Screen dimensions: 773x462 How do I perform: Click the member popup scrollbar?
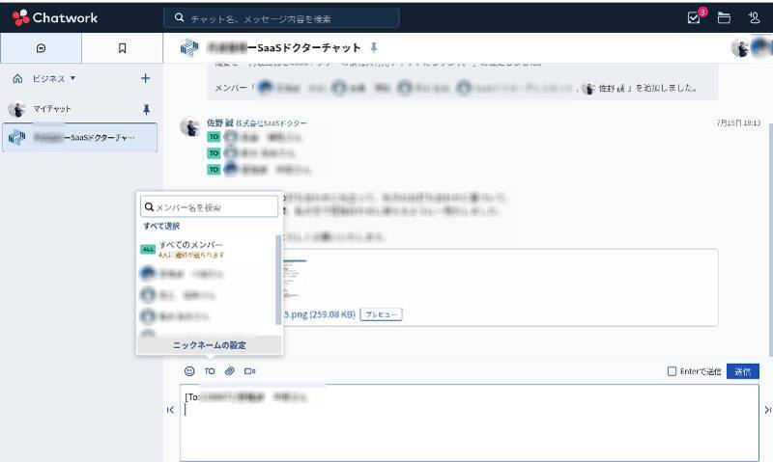coord(278,280)
